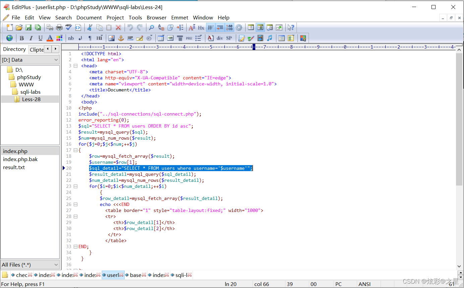Click the Find in Files icon
Viewport: 464px width, 288px height.
tap(170, 27)
